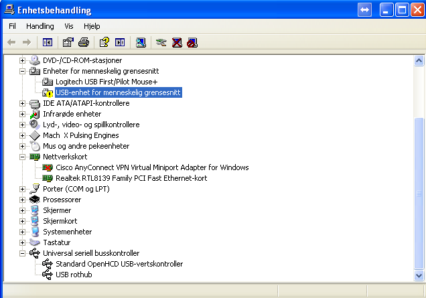Screen dimensions: 426x298
Task: Click the Logitech mouse device icon
Action: click(48, 82)
